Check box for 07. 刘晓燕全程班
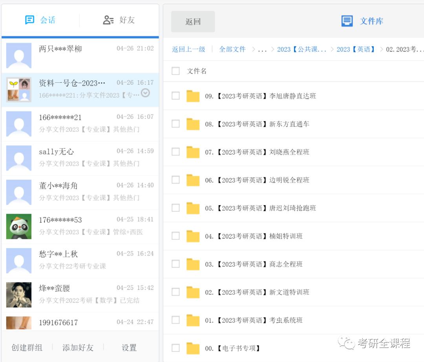The height and width of the screenshot is (362, 424). coord(176,152)
